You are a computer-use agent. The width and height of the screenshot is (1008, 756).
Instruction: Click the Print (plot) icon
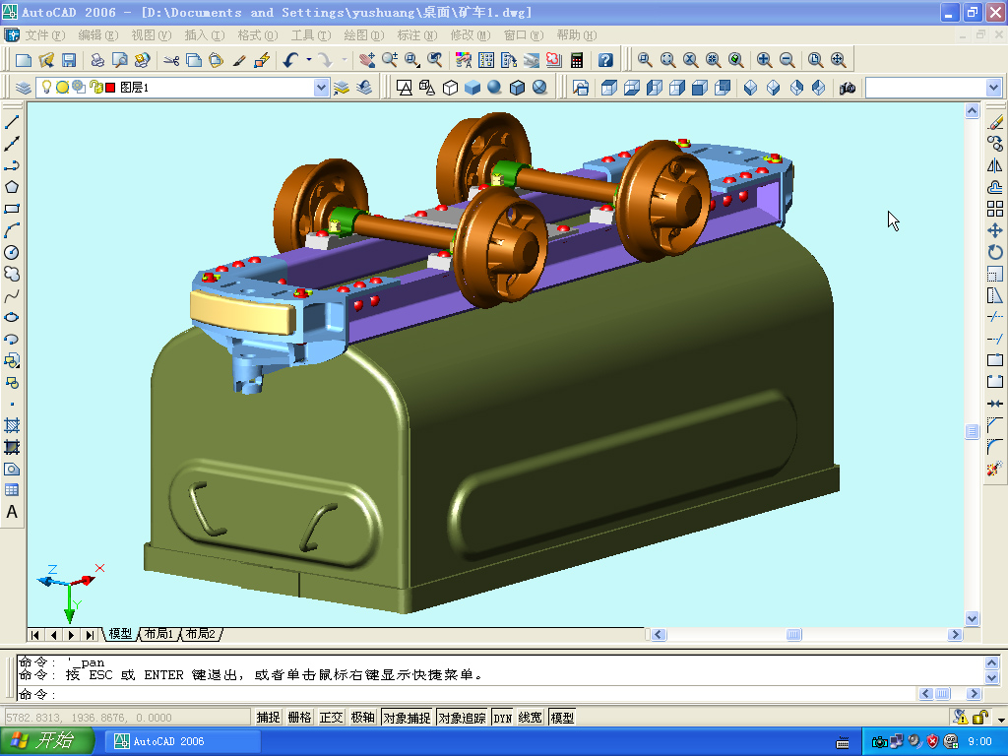coord(97,60)
